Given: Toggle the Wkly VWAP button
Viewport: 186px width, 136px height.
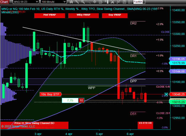Looking at the screenshot, I should pyautogui.click(x=83, y=16).
